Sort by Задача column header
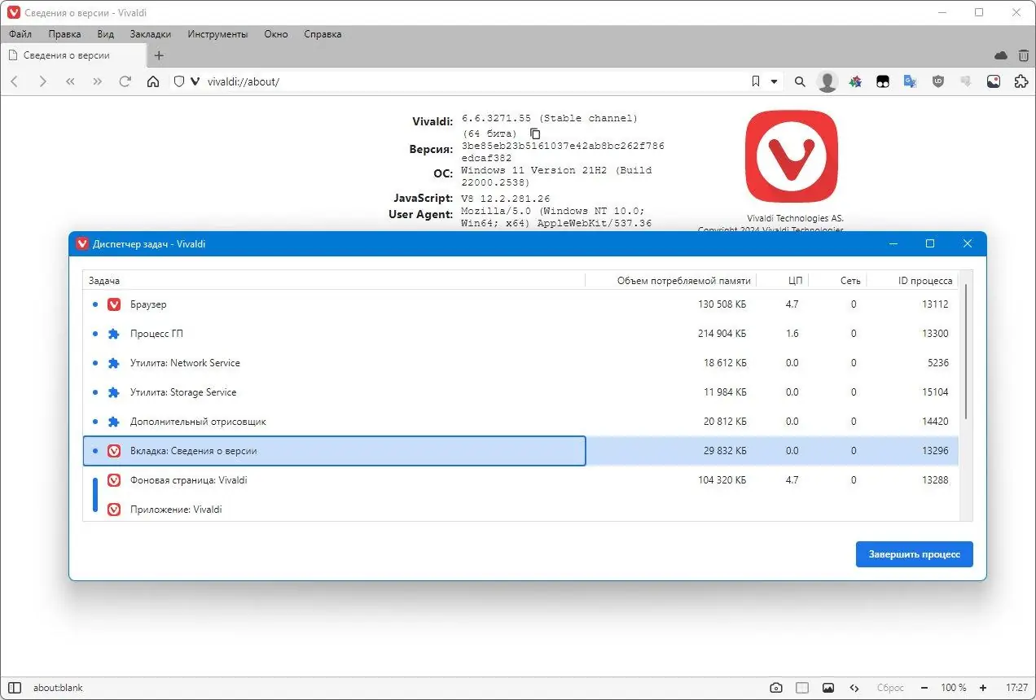The height and width of the screenshot is (700, 1036). [334, 280]
